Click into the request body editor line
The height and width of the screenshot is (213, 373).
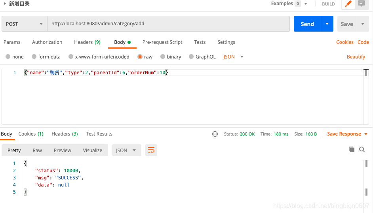coord(193,73)
